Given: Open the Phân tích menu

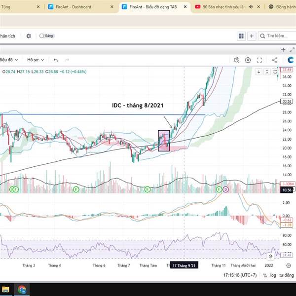Looking at the screenshot, I should 7,36.
